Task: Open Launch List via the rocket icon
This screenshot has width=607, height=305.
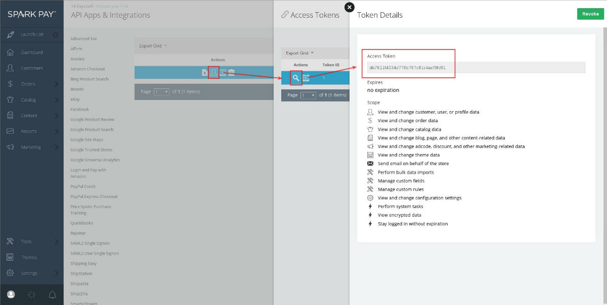Action: click(11, 35)
